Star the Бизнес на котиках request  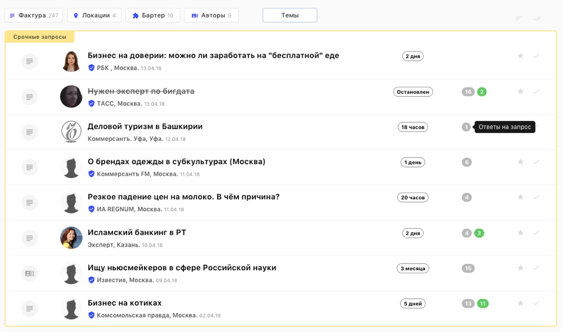[x=520, y=303]
